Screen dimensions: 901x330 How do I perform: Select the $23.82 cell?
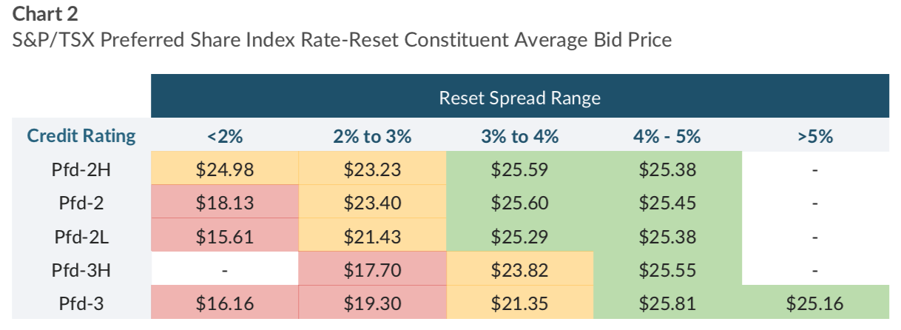pyautogui.click(x=519, y=270)
